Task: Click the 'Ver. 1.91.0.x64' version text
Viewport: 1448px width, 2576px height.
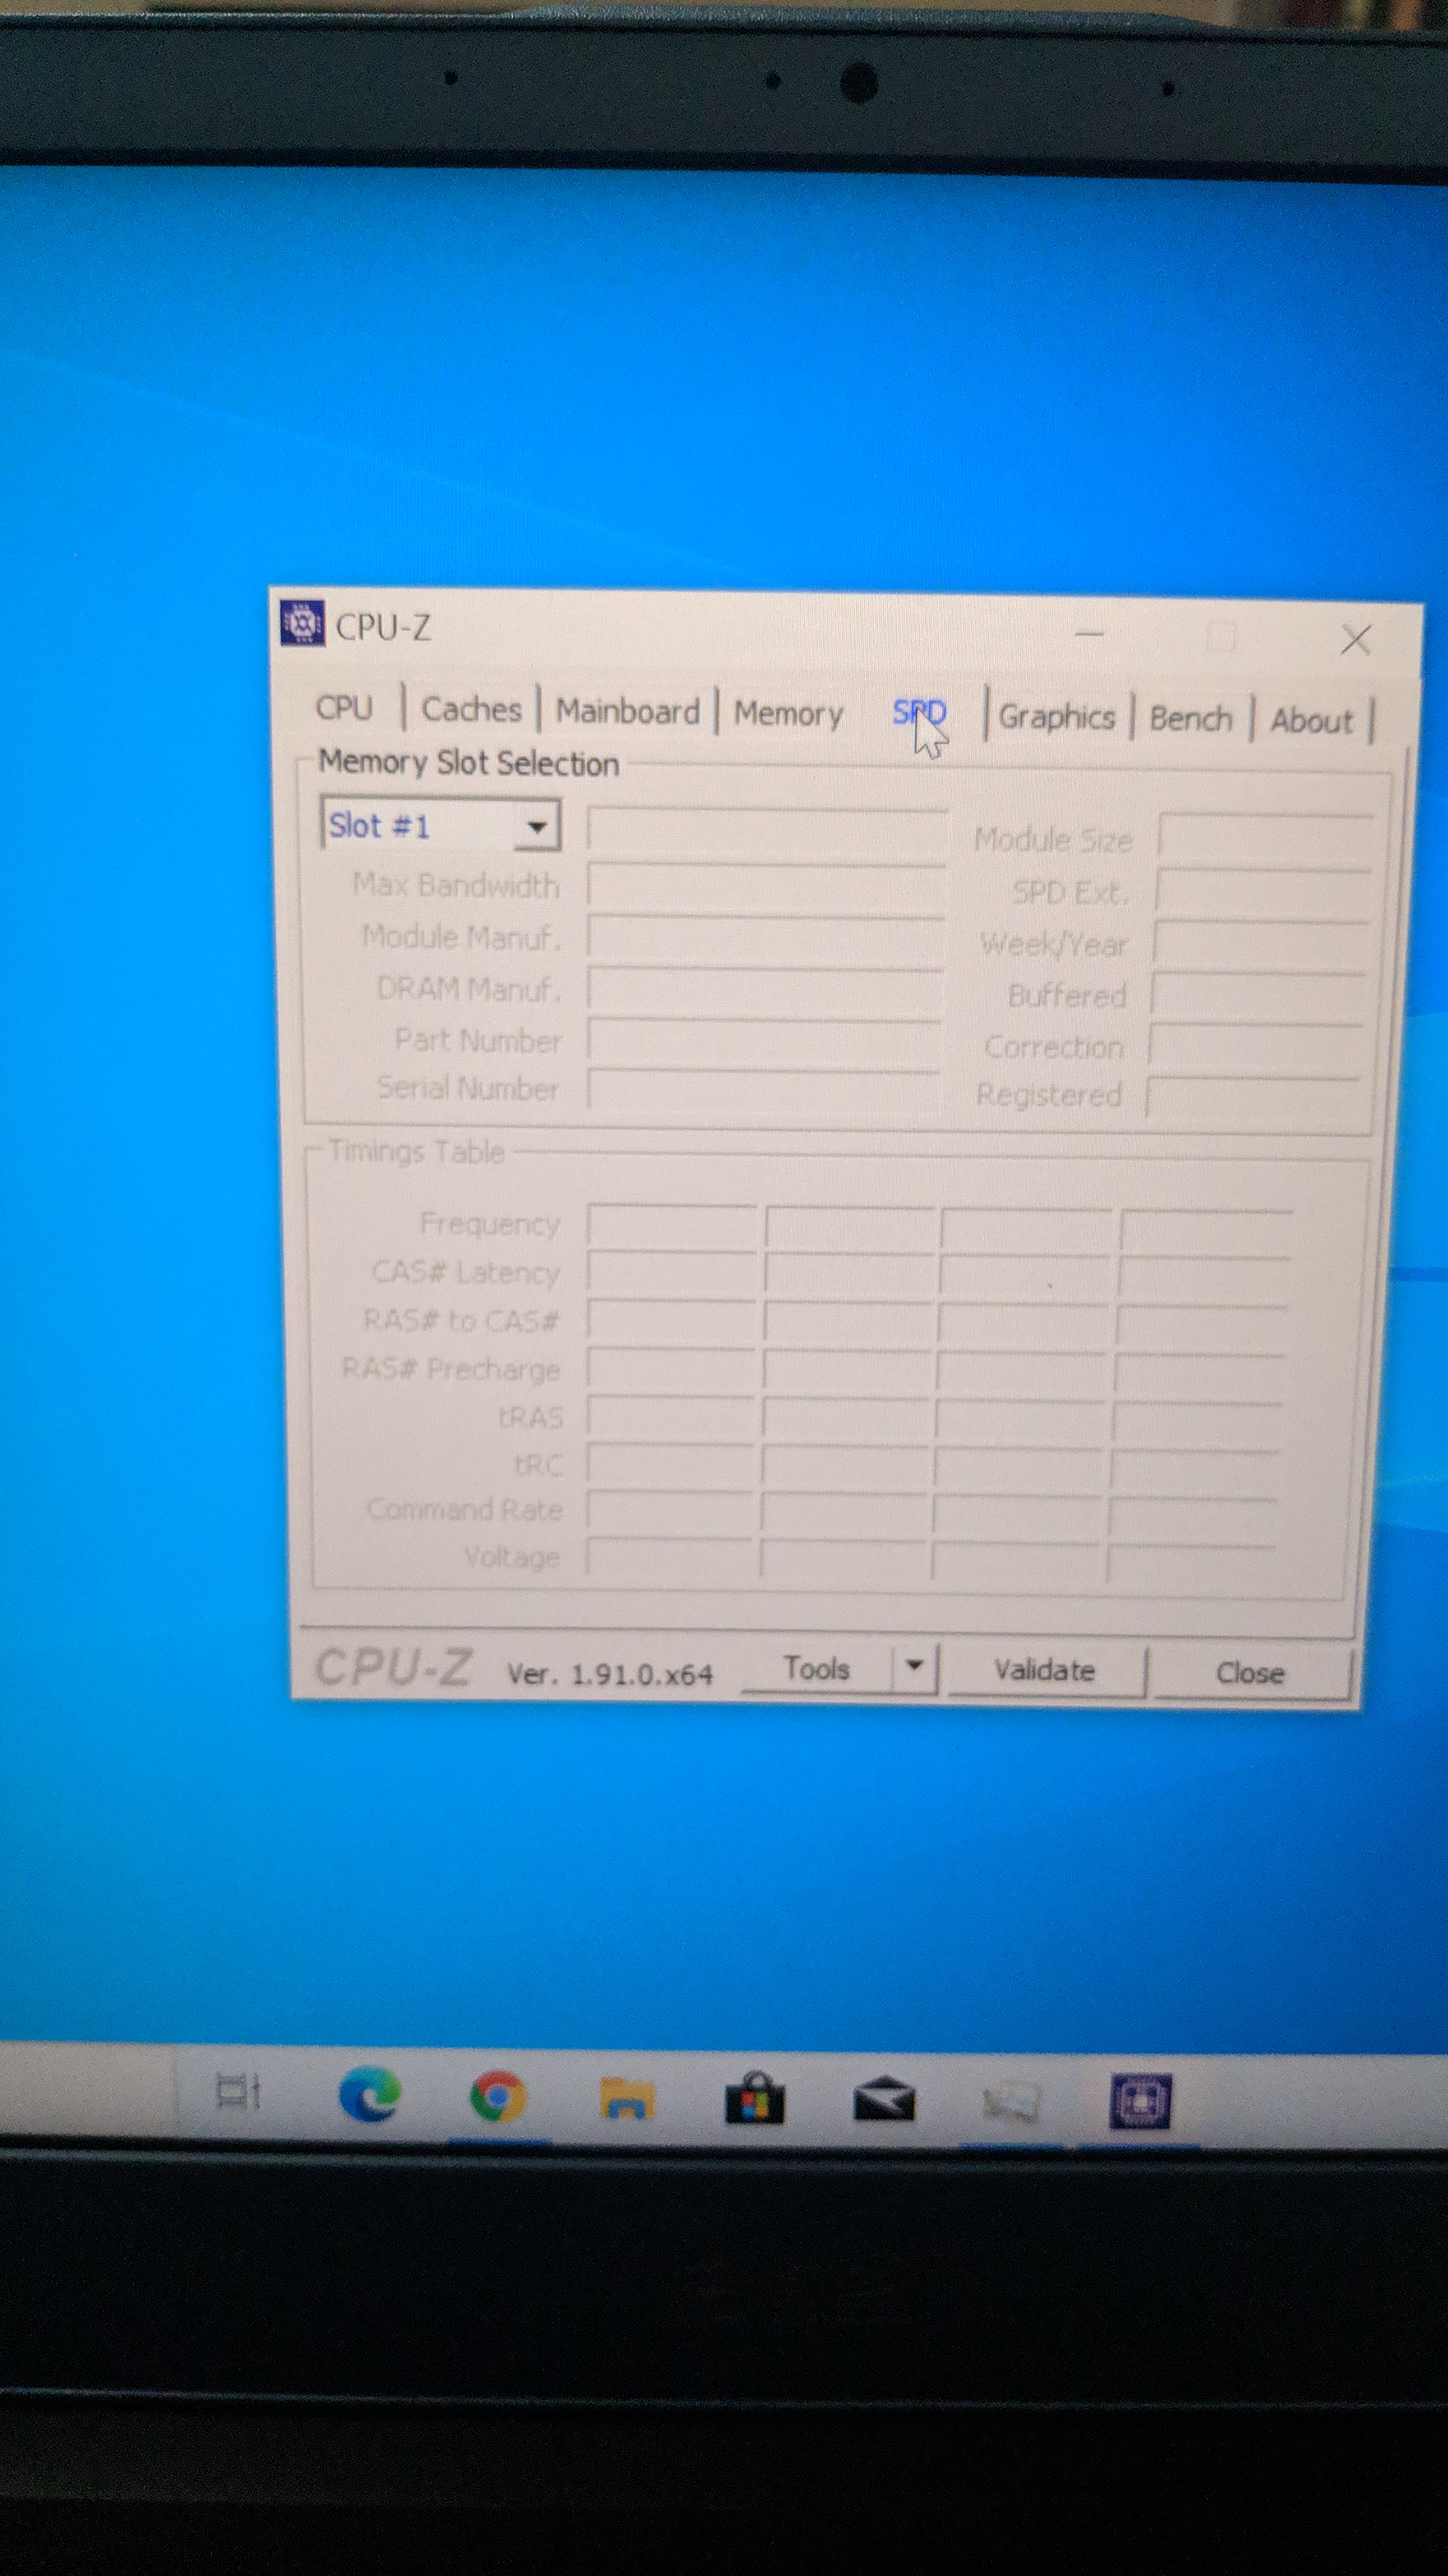Action: pos(610,1674)
